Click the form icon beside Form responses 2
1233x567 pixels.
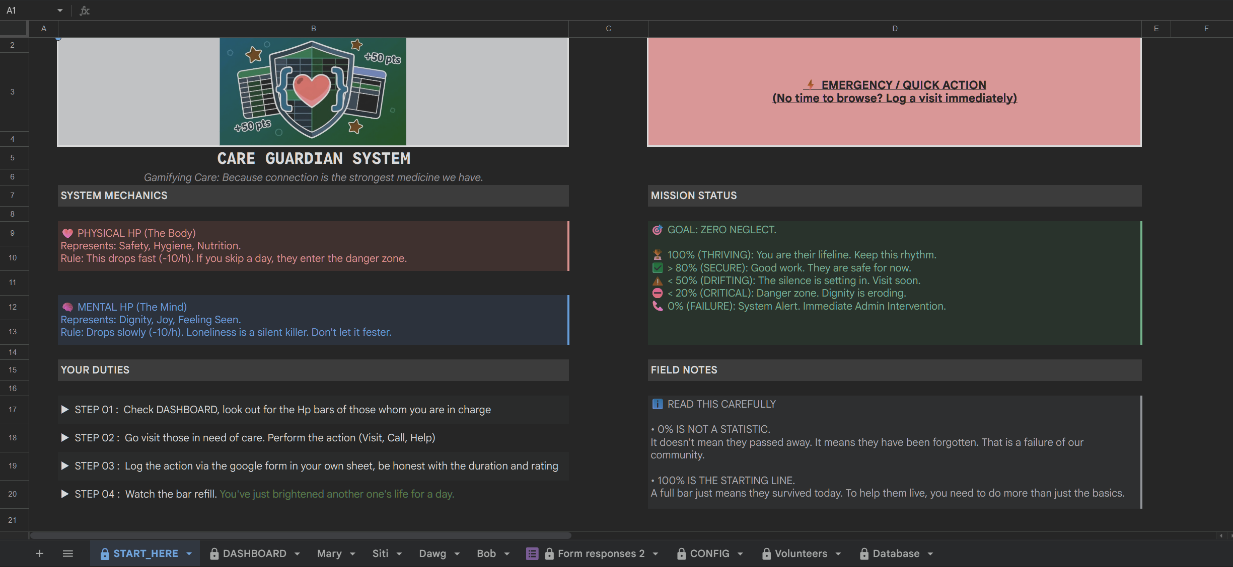532,553
